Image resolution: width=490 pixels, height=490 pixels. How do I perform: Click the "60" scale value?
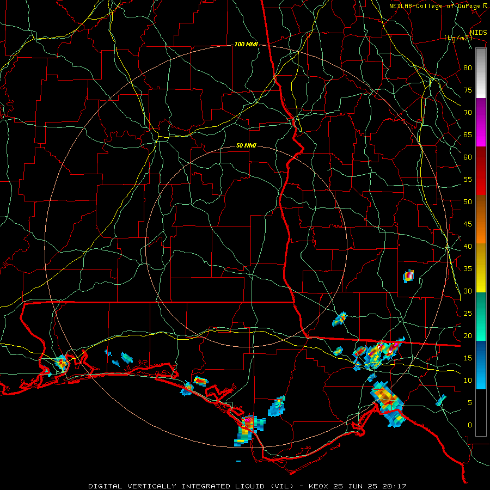pos(468,157)
